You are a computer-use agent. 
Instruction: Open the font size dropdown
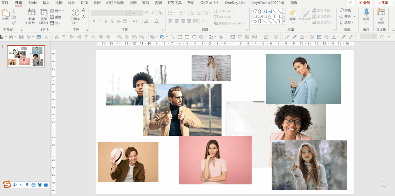142,13
